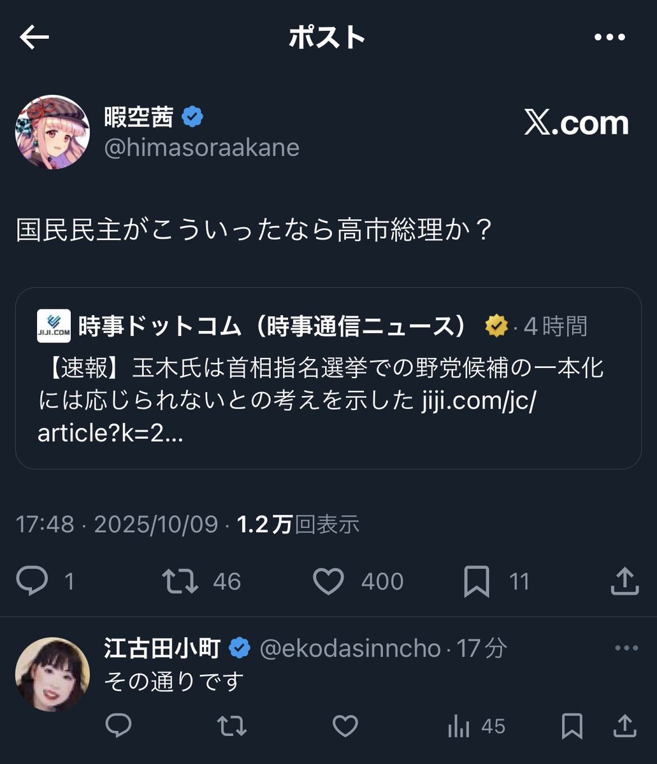Like the main post with 400 likes
Screen dimensions: 657x764
(329, 581)
